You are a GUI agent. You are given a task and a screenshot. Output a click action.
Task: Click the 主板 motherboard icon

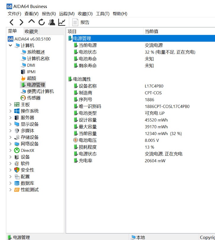17,104
